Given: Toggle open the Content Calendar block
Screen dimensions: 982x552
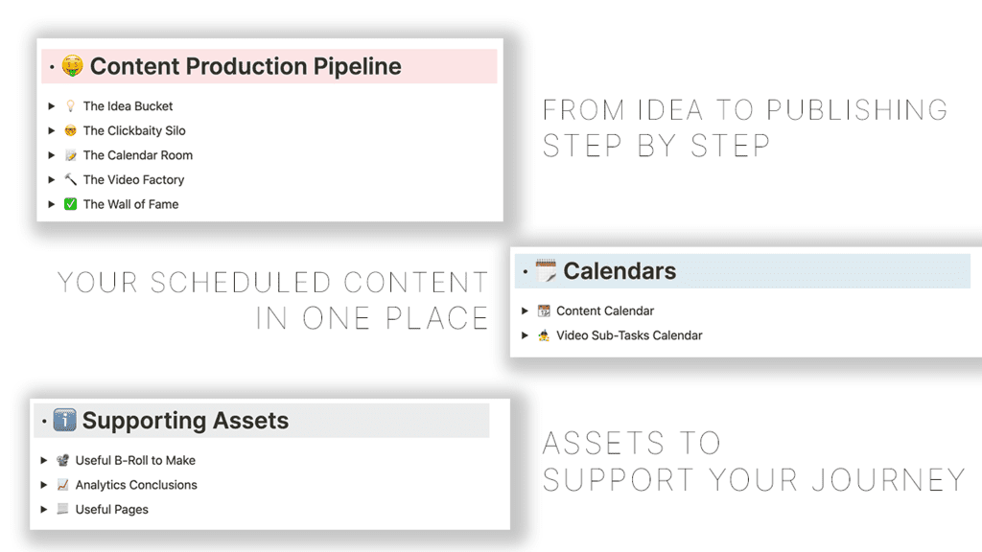Looking at the screenshot, I should tap(525, 310).
